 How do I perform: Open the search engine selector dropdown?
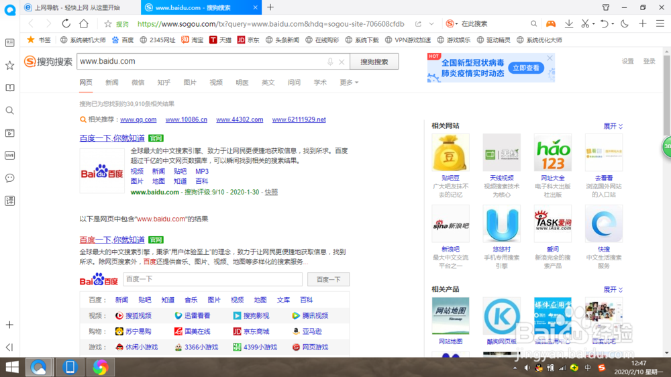coord(452,23)
